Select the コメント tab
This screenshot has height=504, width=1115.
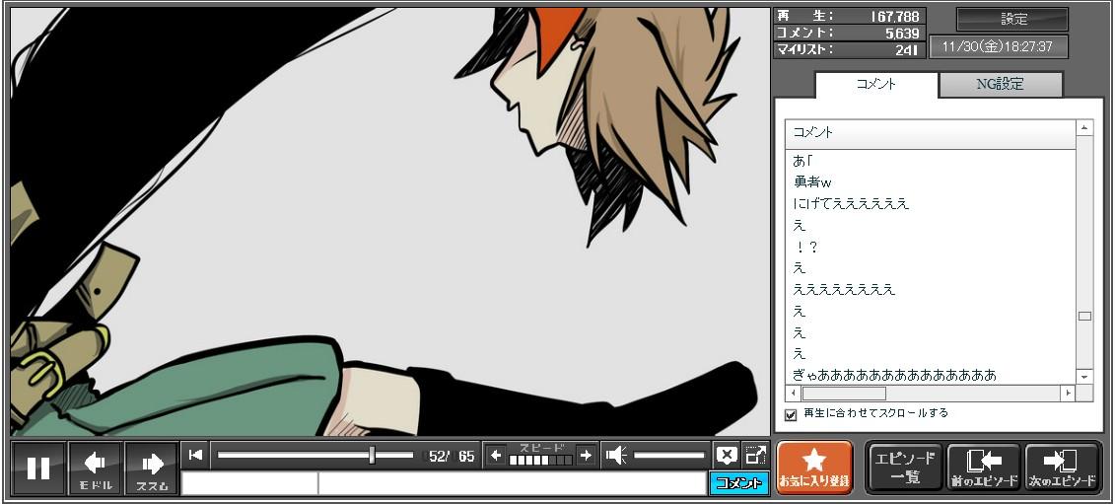point(875,85)
